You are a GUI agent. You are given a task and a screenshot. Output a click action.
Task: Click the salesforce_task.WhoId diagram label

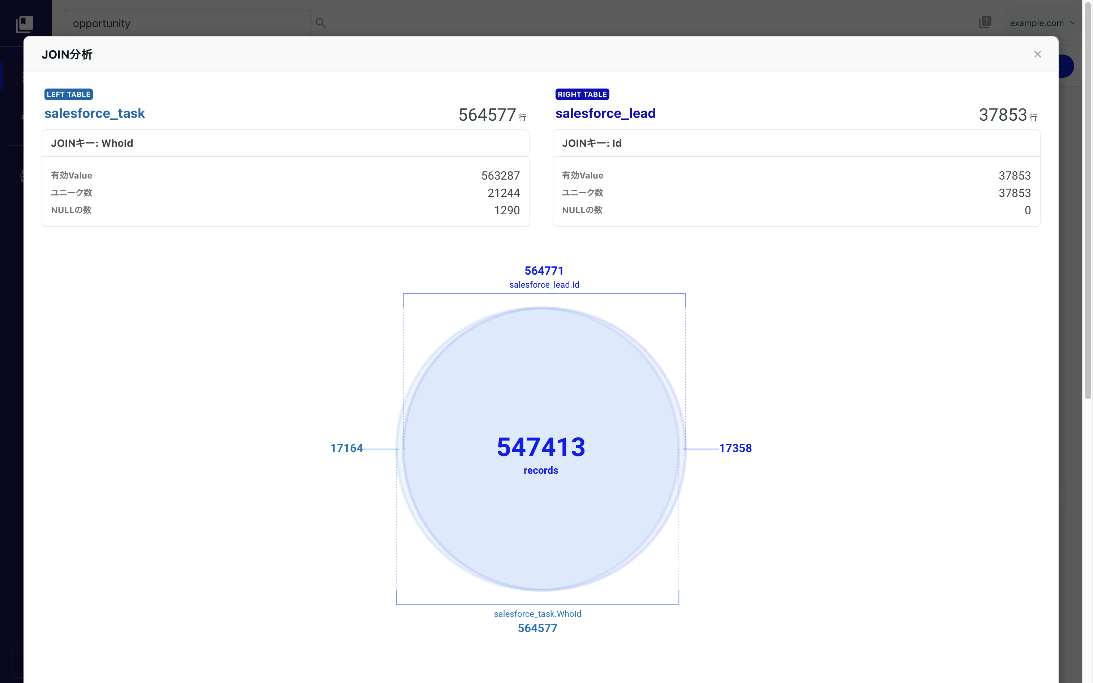tap(537, 614)
